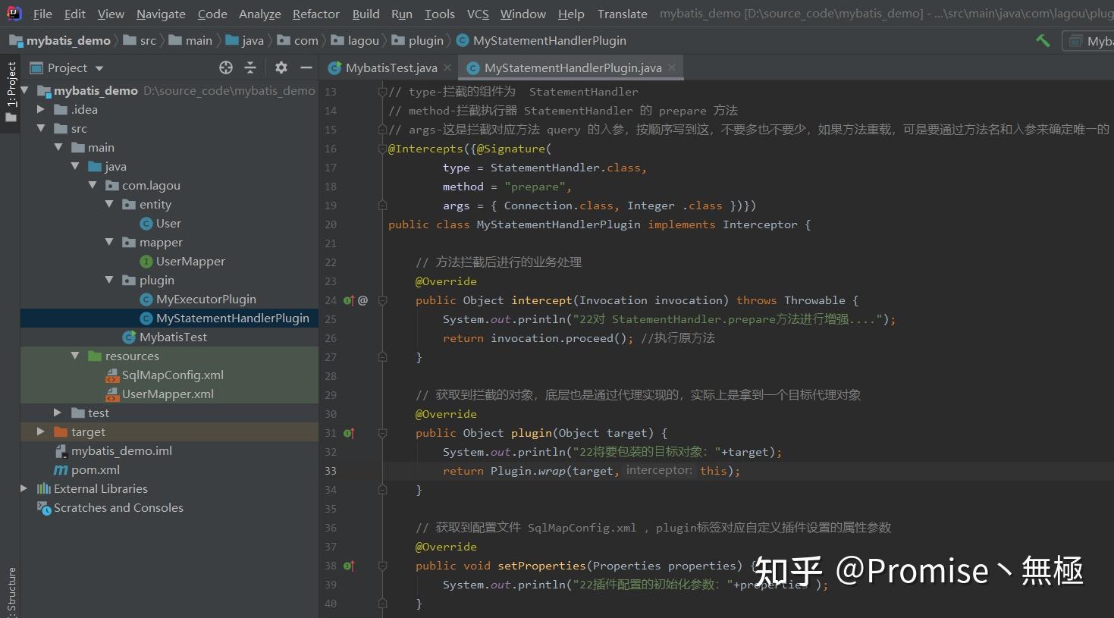
Task: Open Project panel settings gear
Action: [281, 67]
